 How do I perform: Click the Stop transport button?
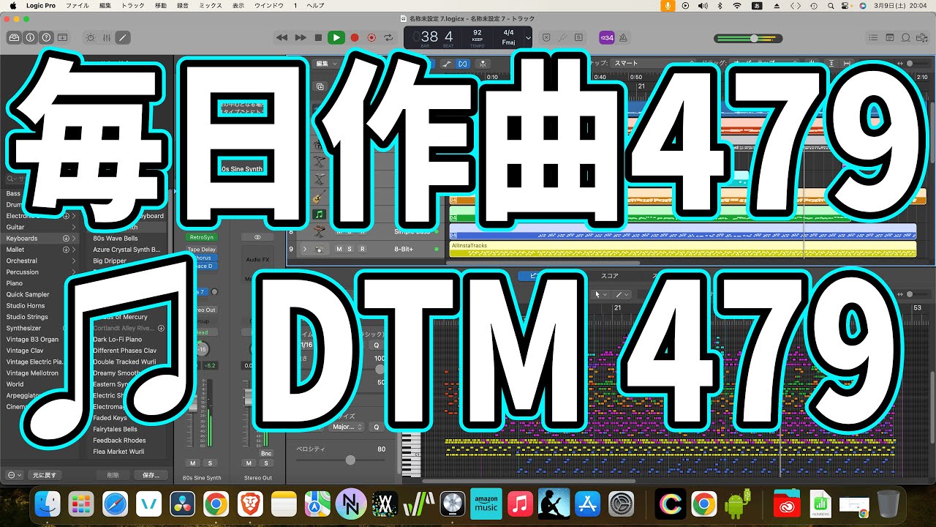[x=318, y=37]
